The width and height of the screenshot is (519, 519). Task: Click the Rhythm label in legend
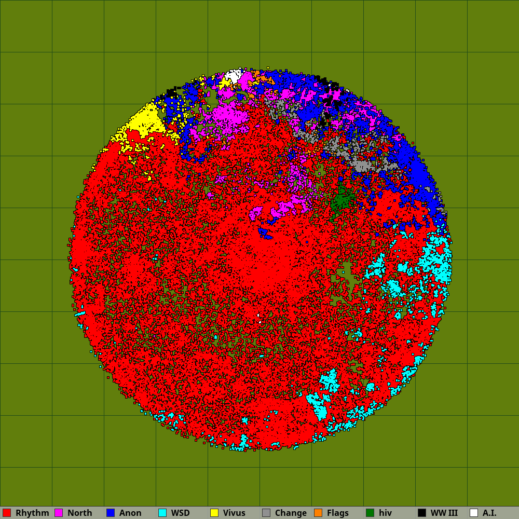click(32, 513)
